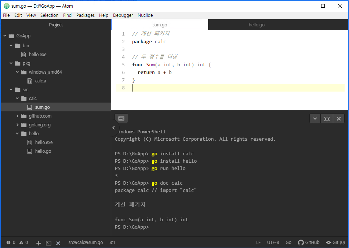
Task: Hide terminal panel with down chevron
Action: pyautogui.click(x=315, y=118)
